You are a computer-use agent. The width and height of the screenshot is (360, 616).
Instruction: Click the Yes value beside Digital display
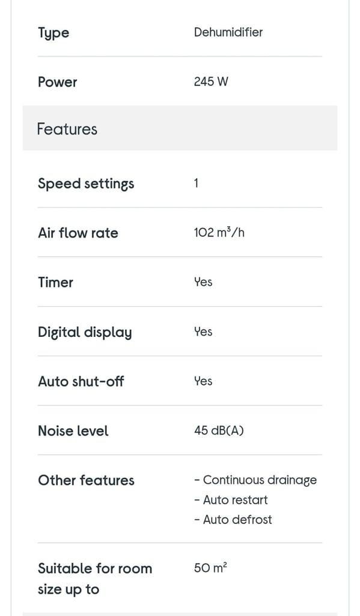[203, 331]
